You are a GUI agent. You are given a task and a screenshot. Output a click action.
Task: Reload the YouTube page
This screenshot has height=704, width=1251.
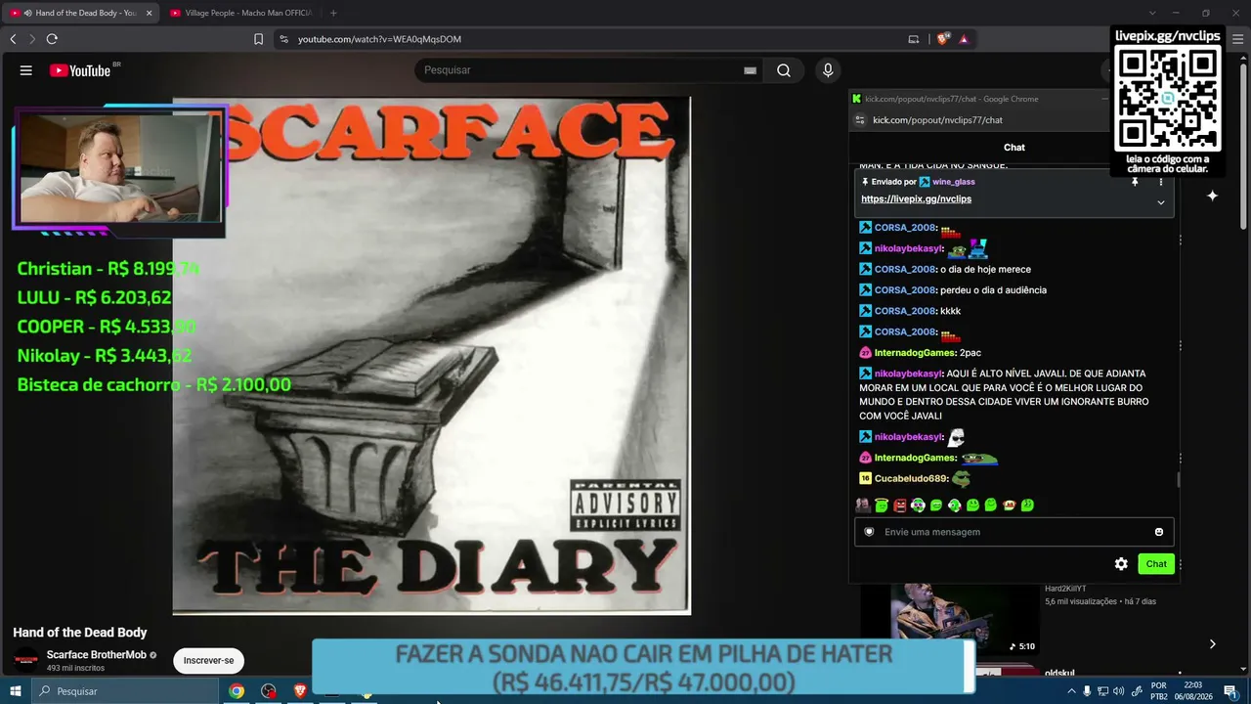[x=52, y=39]
